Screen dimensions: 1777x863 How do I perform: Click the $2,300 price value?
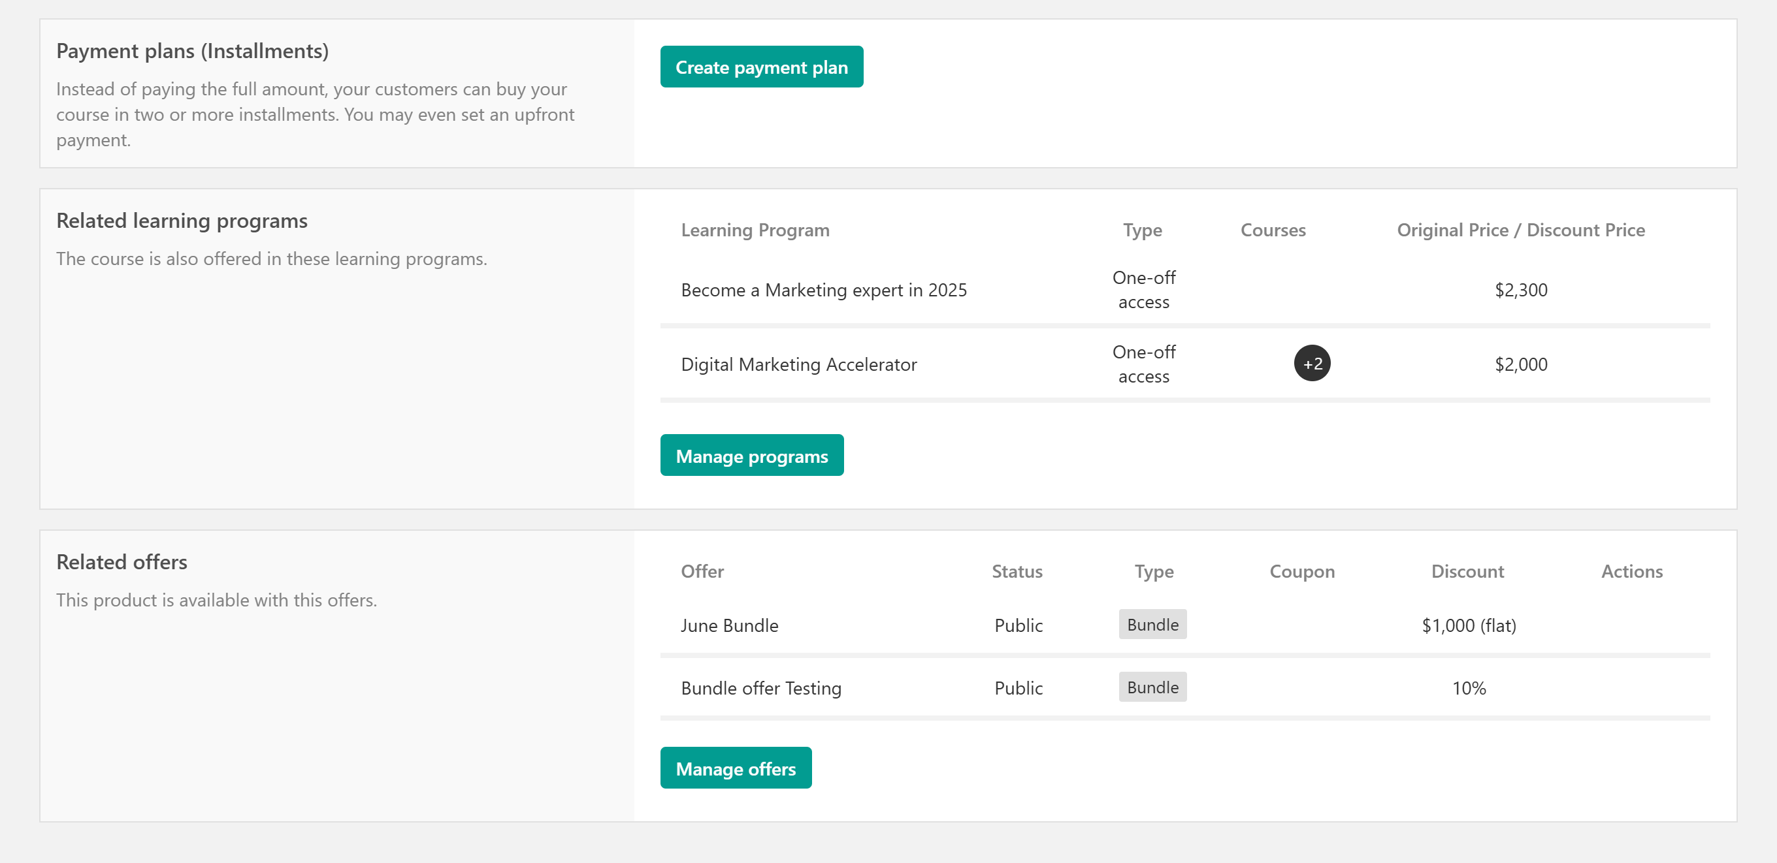pos(1520,290)
